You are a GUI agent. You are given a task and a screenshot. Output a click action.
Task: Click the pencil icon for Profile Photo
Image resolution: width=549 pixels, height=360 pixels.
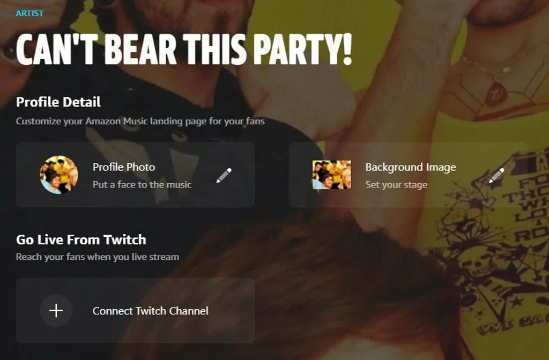[x=224, y=175]
